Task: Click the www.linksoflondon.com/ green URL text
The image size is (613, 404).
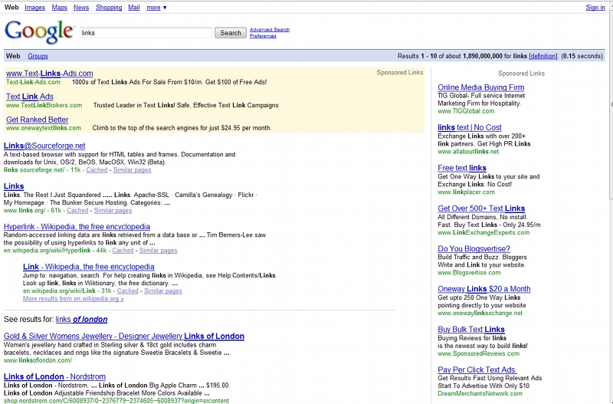Action: [x=38, y=360]
